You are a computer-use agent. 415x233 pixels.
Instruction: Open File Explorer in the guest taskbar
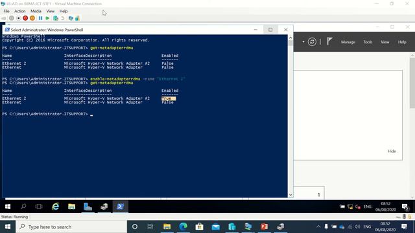[x=71, y=206]
